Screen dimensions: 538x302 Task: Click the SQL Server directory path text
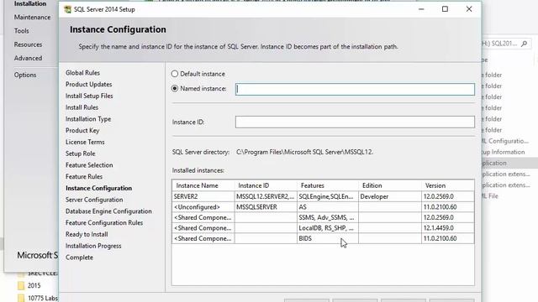click(x=304, y=152)
